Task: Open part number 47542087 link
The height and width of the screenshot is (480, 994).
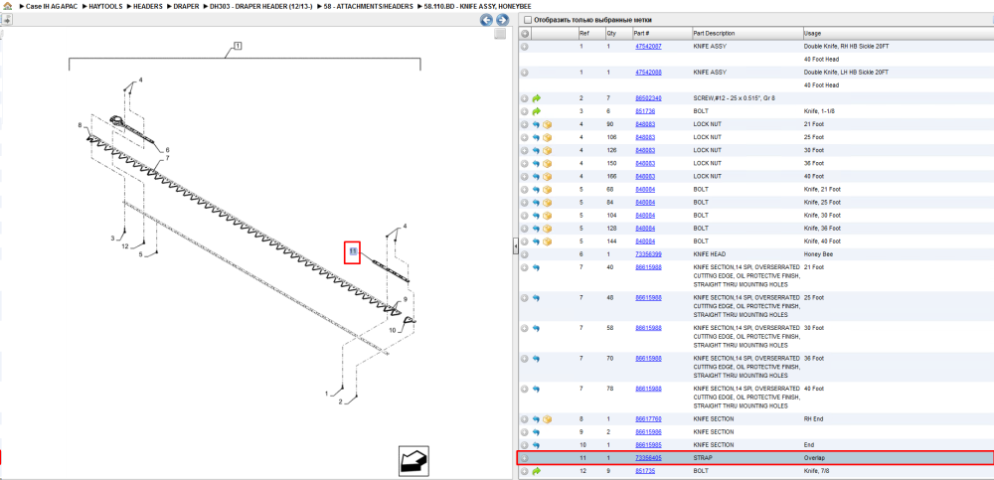Action: (648, 47)
